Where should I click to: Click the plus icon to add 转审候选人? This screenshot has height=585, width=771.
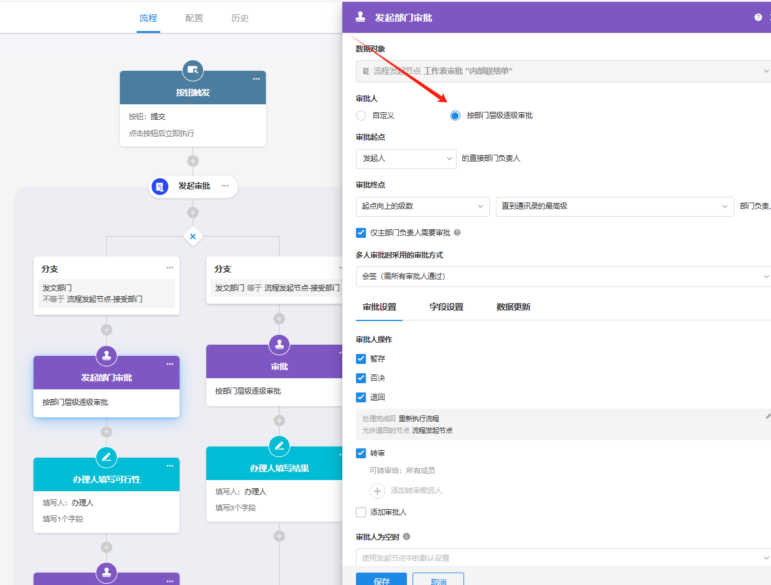[377, 491]
